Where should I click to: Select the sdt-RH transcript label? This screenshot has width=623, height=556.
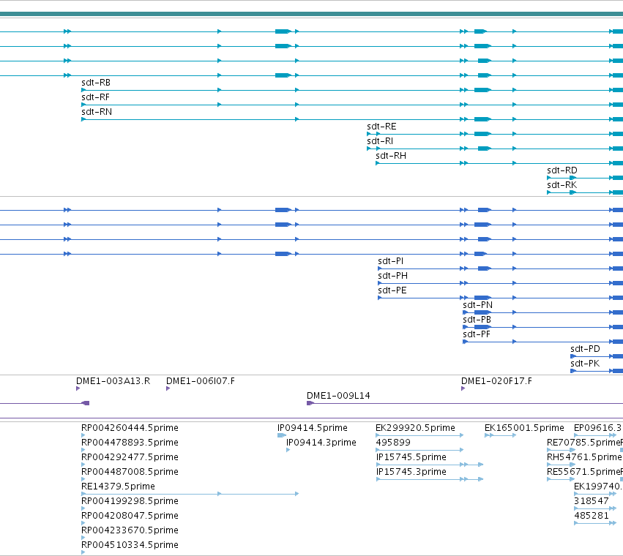[391, 156]
